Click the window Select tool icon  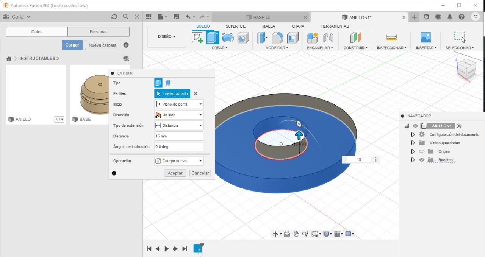tap(460, 37)
